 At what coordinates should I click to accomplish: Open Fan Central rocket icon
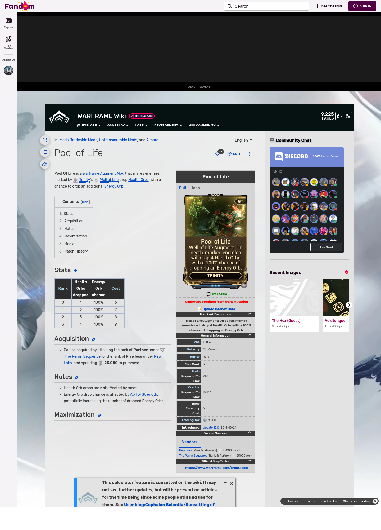click(9, 43)
